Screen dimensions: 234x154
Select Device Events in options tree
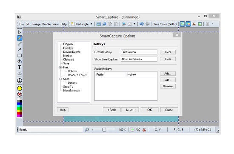click(71, 52)
